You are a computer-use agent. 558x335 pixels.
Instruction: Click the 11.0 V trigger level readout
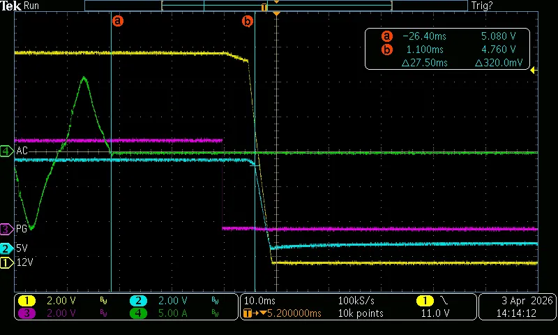(x=435, y=313)
